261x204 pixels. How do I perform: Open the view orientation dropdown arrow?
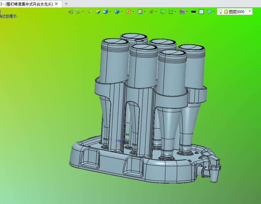pos(122,12)
